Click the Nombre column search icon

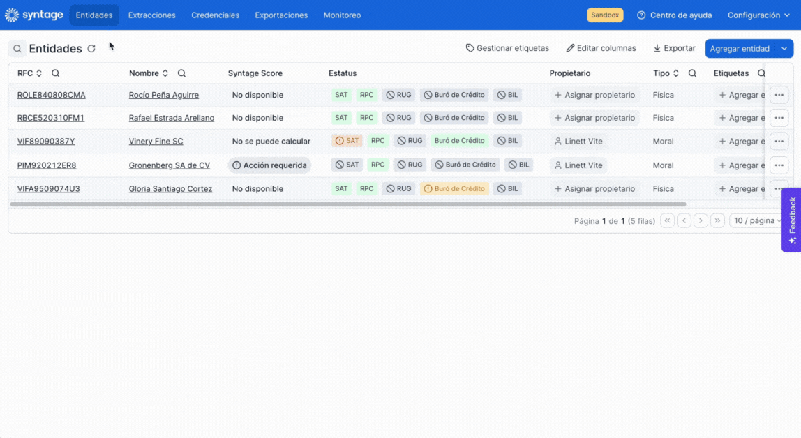tap(181, 73)
